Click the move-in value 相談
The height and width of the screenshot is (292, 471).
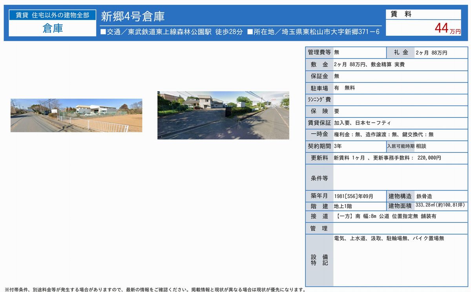point(421,146)
